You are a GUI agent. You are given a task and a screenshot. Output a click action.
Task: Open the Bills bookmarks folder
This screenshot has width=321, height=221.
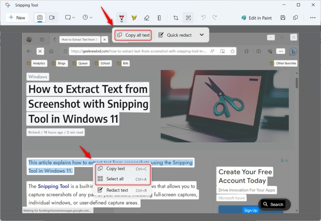(x=123, y=63)
